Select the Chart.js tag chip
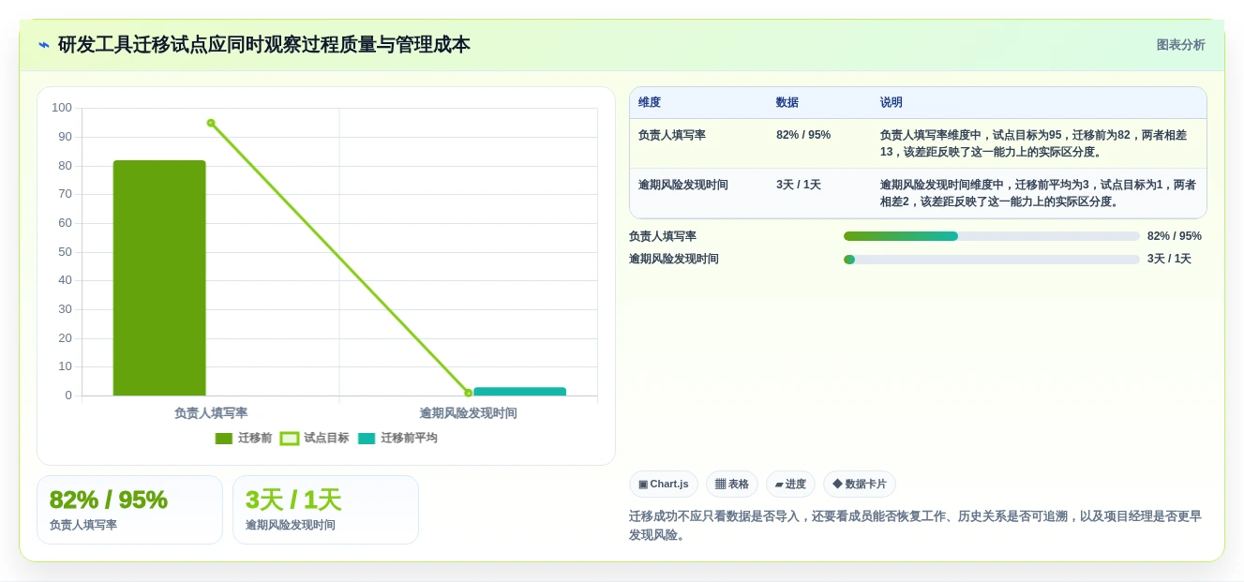 663,484
